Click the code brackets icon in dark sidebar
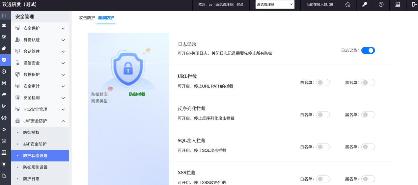The width and height of the screenshot is (418, 185). [x=4, y=118]
